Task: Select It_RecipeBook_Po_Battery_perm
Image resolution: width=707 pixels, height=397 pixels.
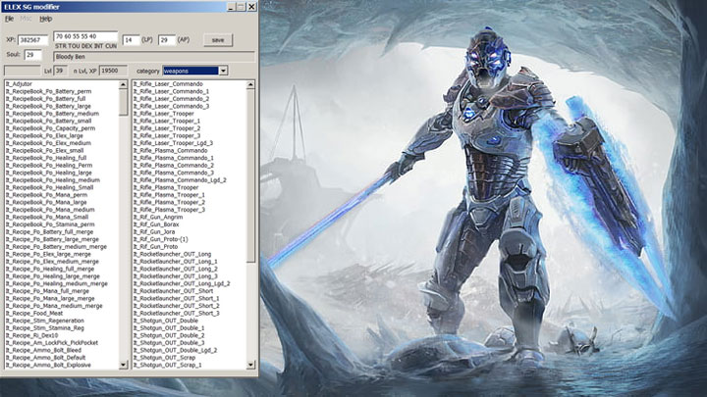Action: tap(49, 91)
